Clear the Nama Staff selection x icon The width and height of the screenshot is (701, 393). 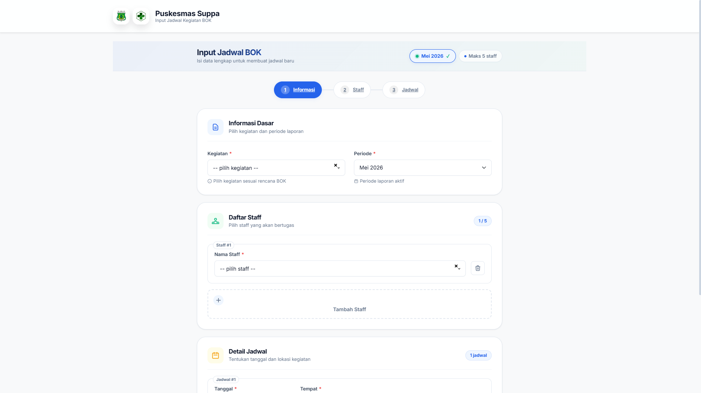coord(456,266)
